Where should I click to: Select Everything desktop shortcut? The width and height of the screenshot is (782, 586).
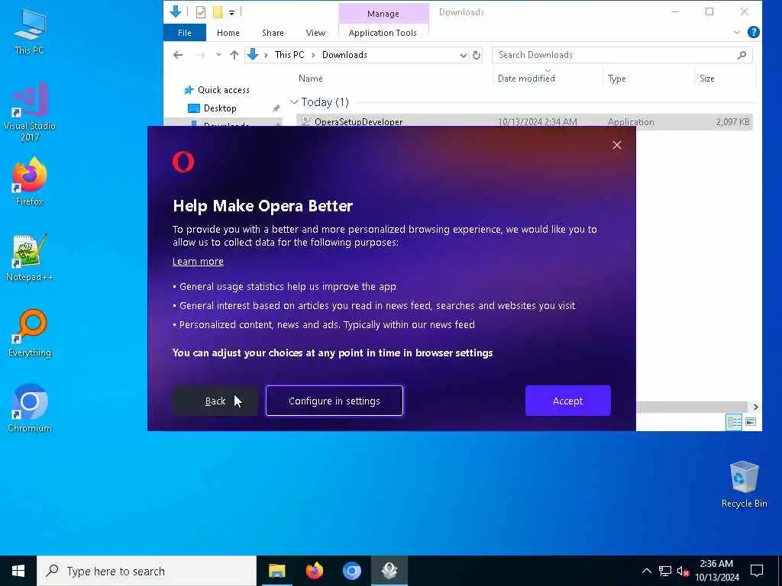point(30,333)
